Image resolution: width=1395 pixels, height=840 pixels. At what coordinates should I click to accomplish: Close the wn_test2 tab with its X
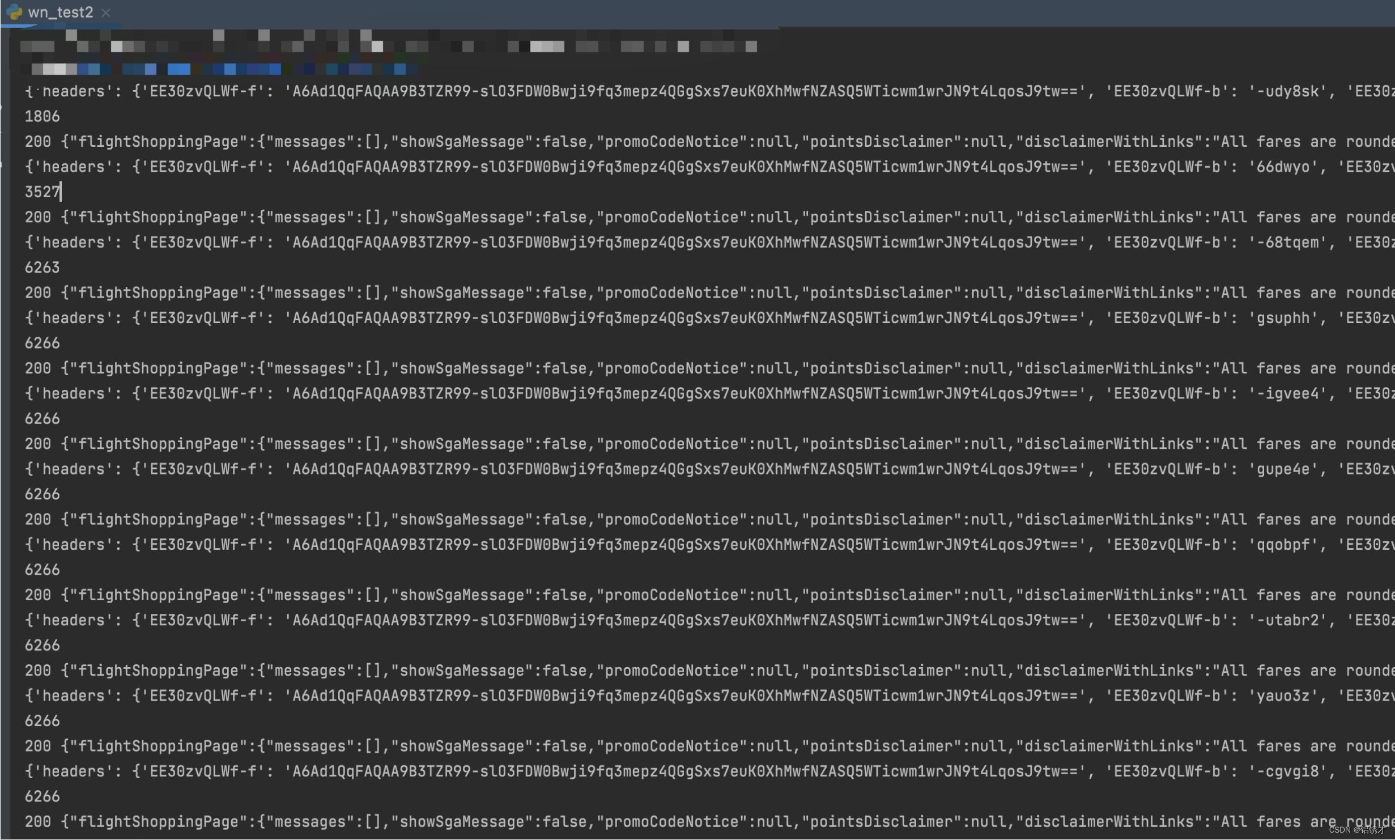point(106,12)
